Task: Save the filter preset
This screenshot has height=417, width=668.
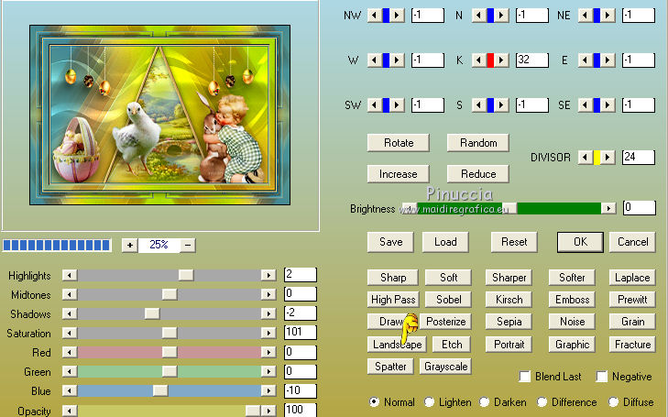Action: click(390, 242)
